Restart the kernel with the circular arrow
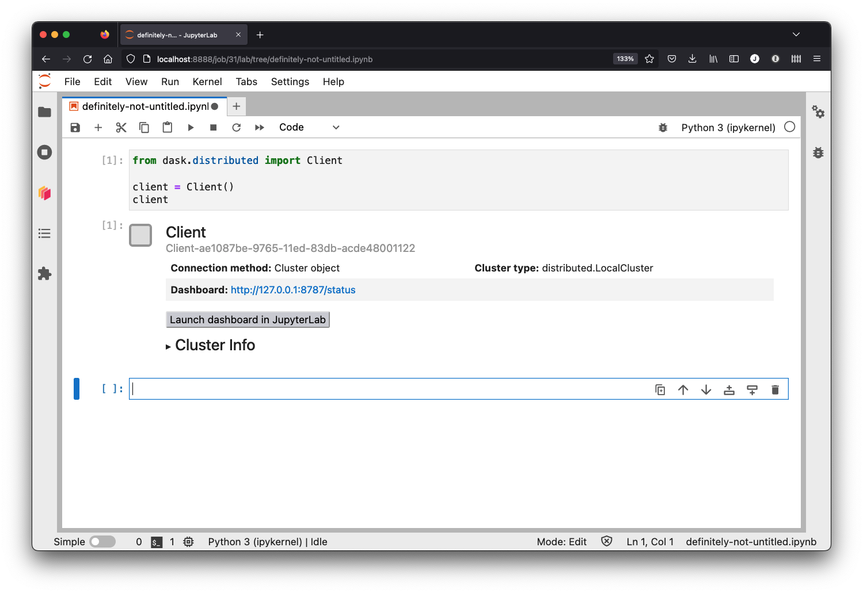Image resolution: width=863 pixels, height=593 pixels. pyautogui.click(x=237, y=128)
